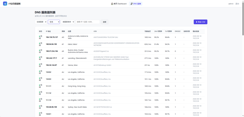
Task: Select IP address 180.94.94.195
Action: pyautogui.click(x=51, y=44)
